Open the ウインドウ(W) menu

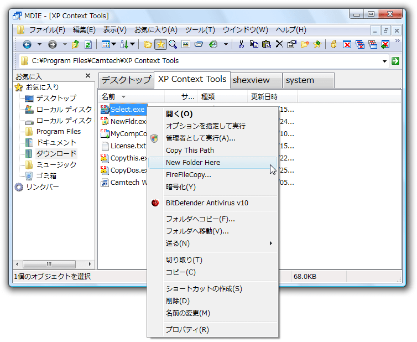pos(246,29)
